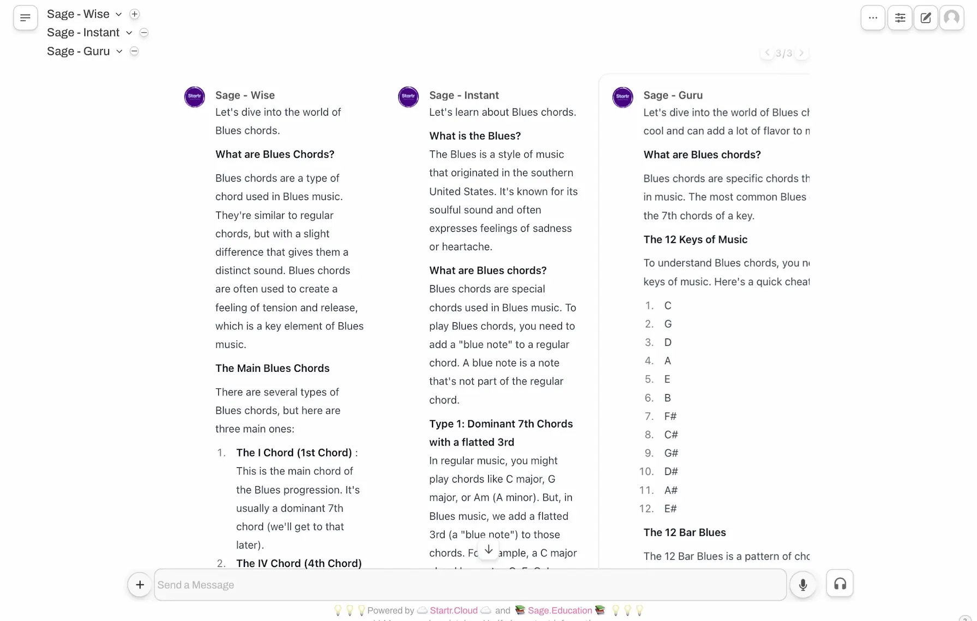The width and height of the screenshot is (977, 621).
Task: Remove the Sage - Guru model
Action: click(134, 51)
